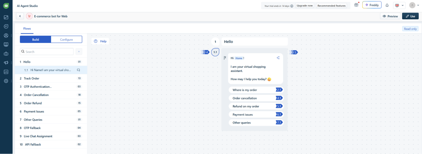Click the trial info circle icon
422x154 pixels.
[292, 6]
